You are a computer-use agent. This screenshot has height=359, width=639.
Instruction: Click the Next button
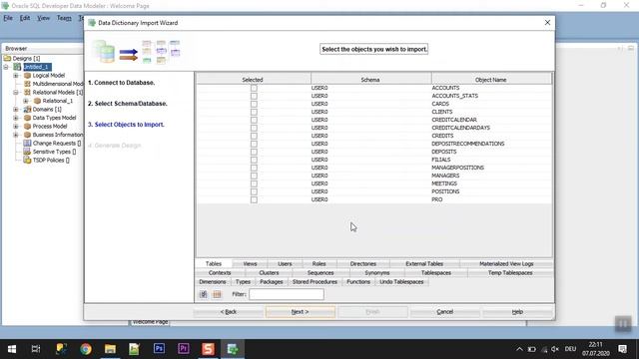(300, 312)
